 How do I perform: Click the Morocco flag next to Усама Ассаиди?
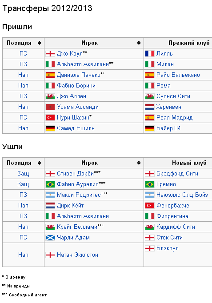point(50,107)
